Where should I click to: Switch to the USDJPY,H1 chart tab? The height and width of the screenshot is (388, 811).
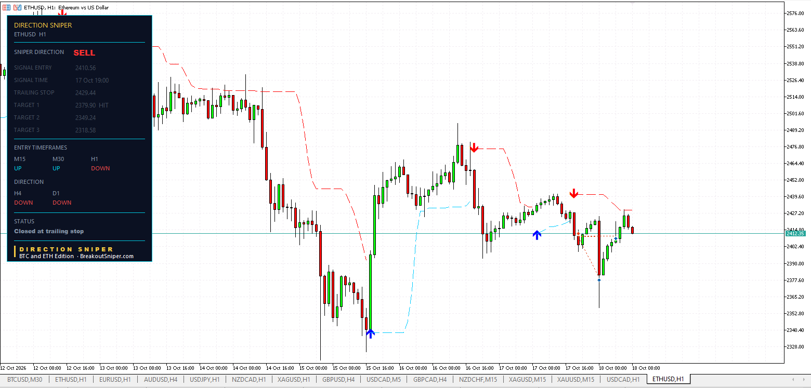pos(204,380)
